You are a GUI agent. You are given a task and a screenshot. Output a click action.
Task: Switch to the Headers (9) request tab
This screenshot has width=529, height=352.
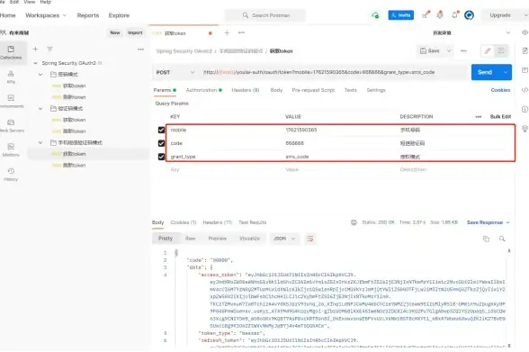[246, 90]
